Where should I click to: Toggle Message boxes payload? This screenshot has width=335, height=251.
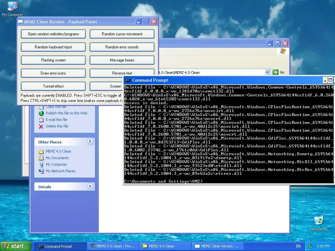(x=122, y=60)
